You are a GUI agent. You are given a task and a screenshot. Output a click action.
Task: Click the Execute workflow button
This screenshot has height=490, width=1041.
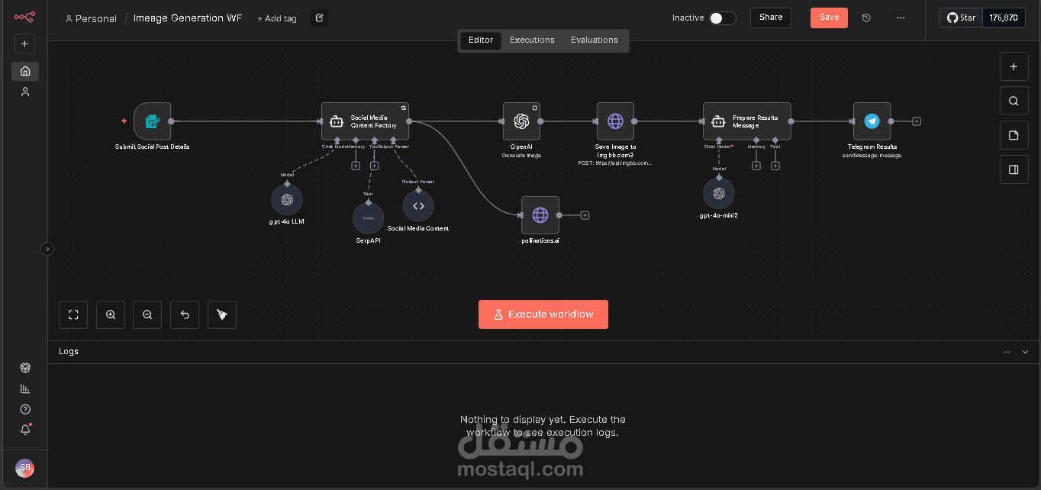click(x=543, y=314)
